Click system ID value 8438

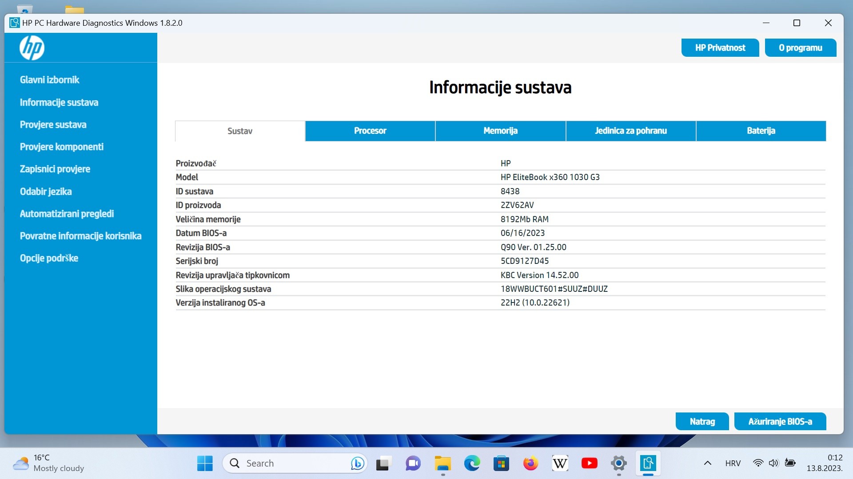510,192
